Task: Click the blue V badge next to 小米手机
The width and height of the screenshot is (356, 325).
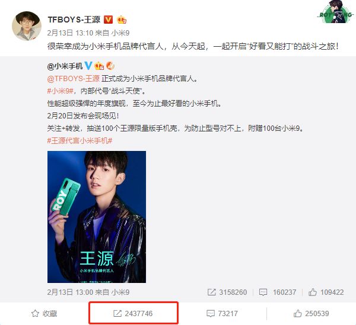Action: click(x=88, y=66)
